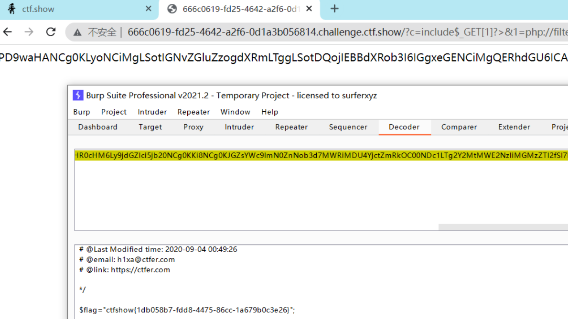Viewport: 568px width, 319px height.
Task: Open the Help menu
Action: coord(269,112)
